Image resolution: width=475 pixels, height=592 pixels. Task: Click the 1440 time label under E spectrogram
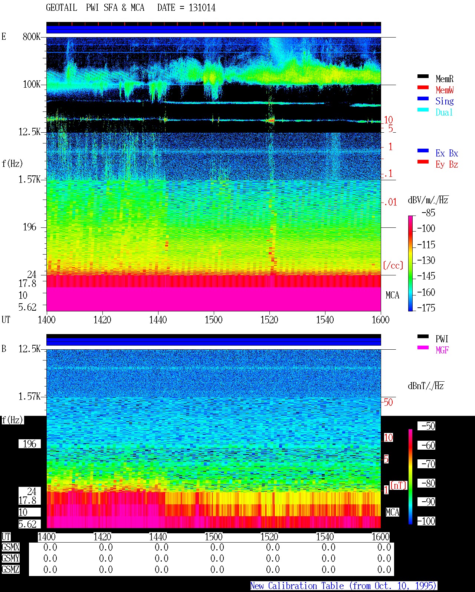click(x=158, y=320)
